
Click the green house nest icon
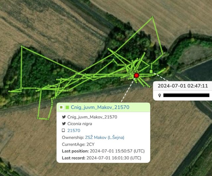point(151,71)
